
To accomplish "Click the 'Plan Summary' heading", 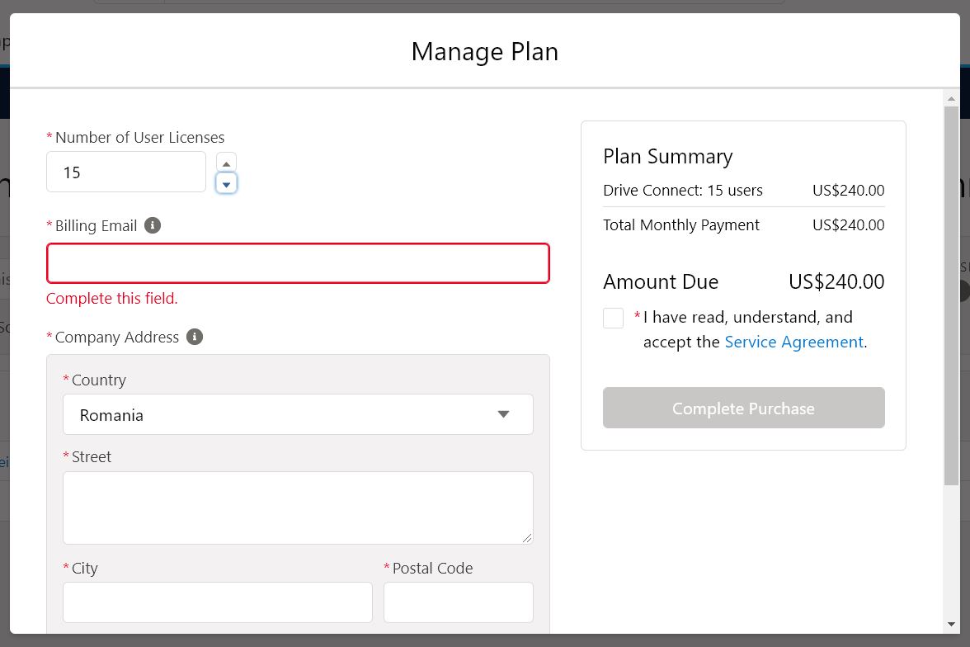I will pos(667,157).
